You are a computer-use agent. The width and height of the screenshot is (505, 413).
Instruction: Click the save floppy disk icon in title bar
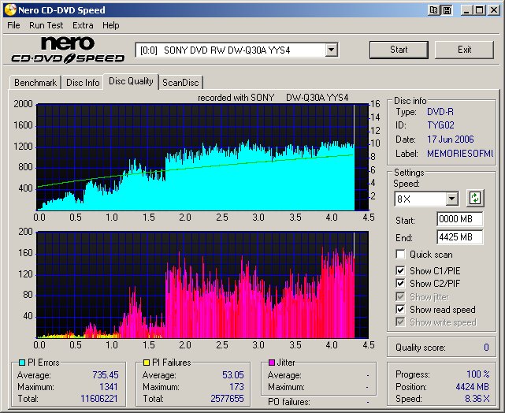point(447,10)
